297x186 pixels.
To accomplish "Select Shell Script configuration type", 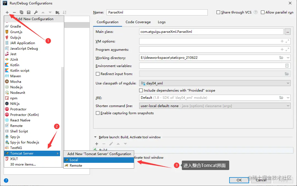I will click(x=32, y=131).
